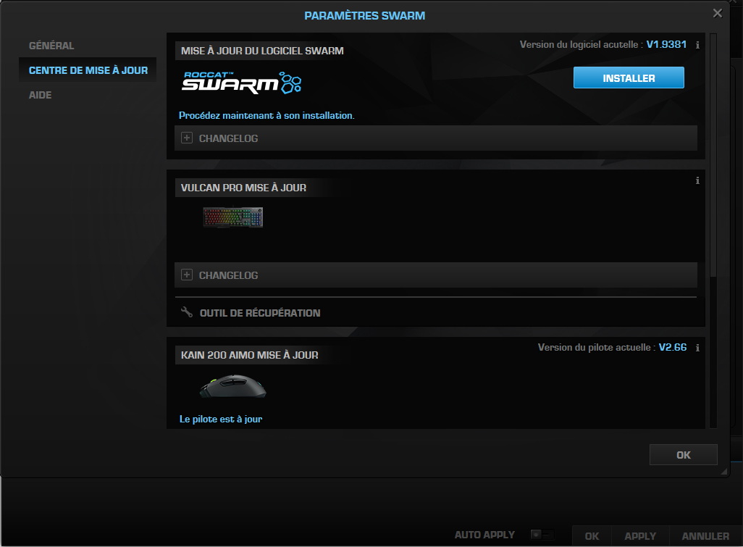The image size is (743, 547).
Task: Open info for Vulcan Pro update section
Action: [x=697, y=180]
